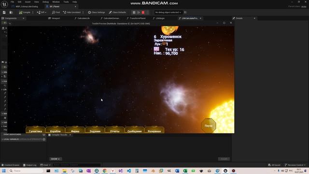Open the Debug menu
309x174 pixels.
click(x=45, y=2)
